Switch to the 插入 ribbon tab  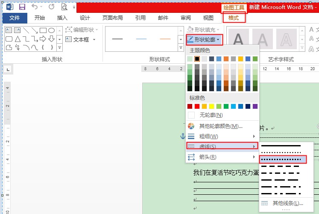(62, 18)
